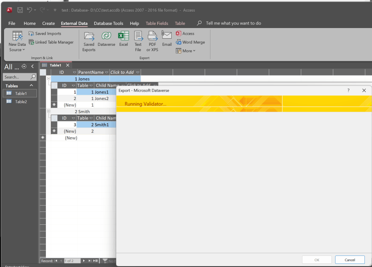This screenshot has width=372, height=267.
Task: Collapse the Tables group
Action: 31,85
